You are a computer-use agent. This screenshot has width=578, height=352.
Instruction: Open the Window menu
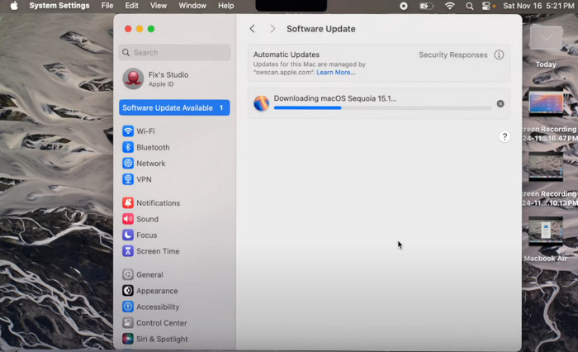pos(192,6)
